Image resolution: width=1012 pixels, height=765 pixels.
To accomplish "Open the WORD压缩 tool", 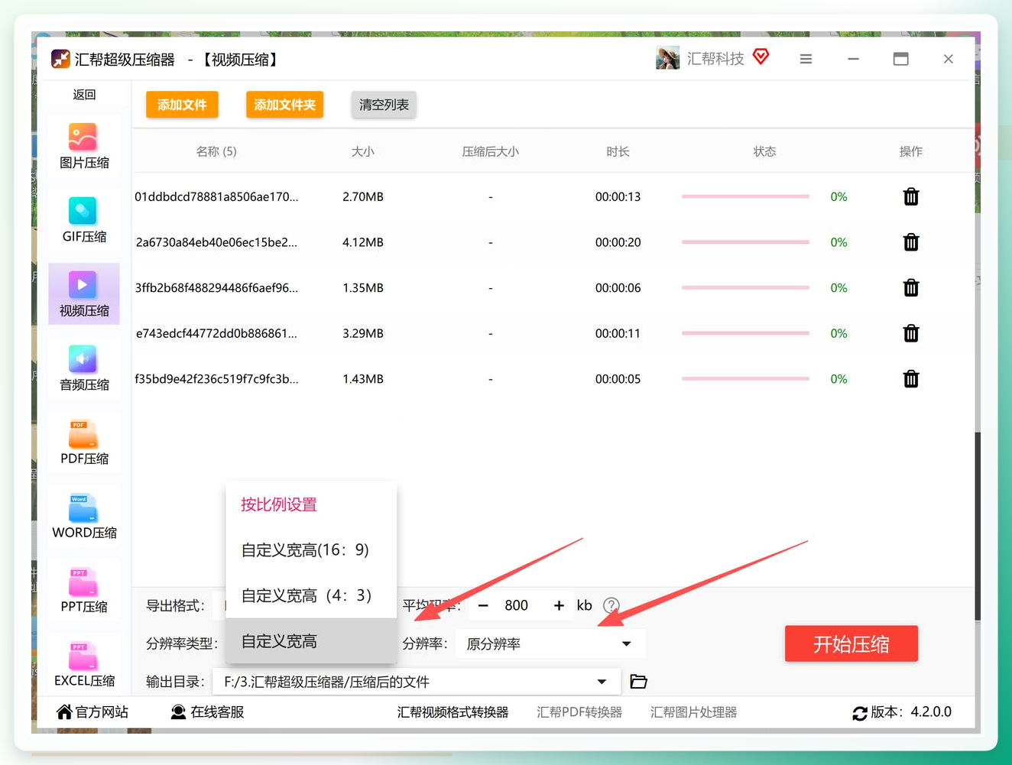I will pos(84,517).
